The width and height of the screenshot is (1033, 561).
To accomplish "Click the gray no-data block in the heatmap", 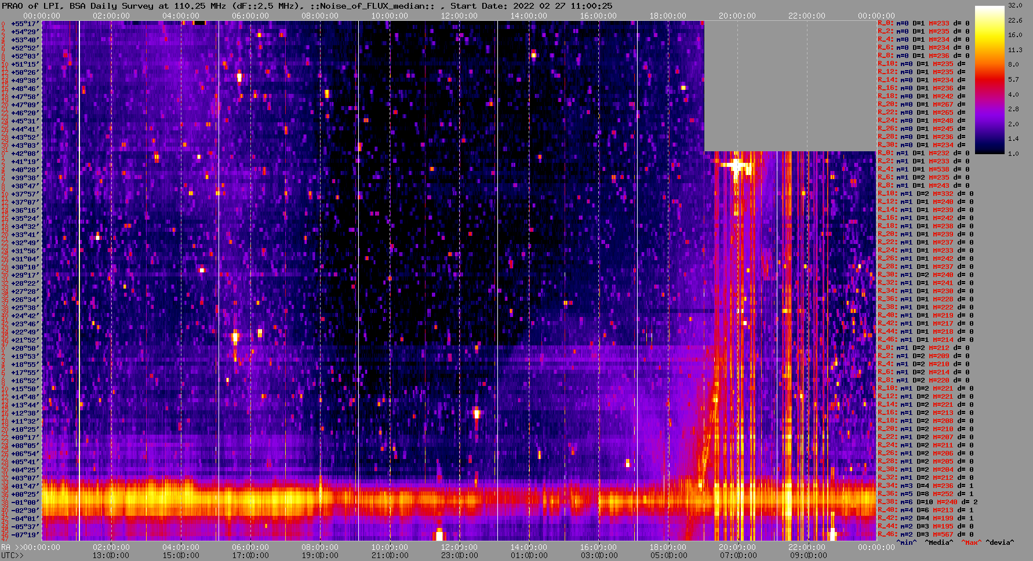I will pos(790,86).
